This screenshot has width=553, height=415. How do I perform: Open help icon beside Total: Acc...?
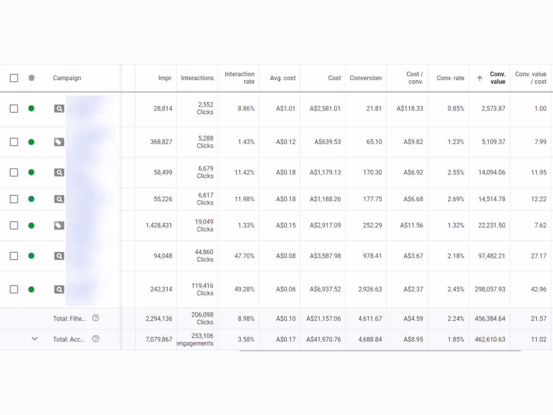click(x=96, y=339)
